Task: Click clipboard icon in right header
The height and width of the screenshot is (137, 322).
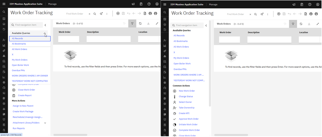Action: pyautogui.click(x=302, y=5)
